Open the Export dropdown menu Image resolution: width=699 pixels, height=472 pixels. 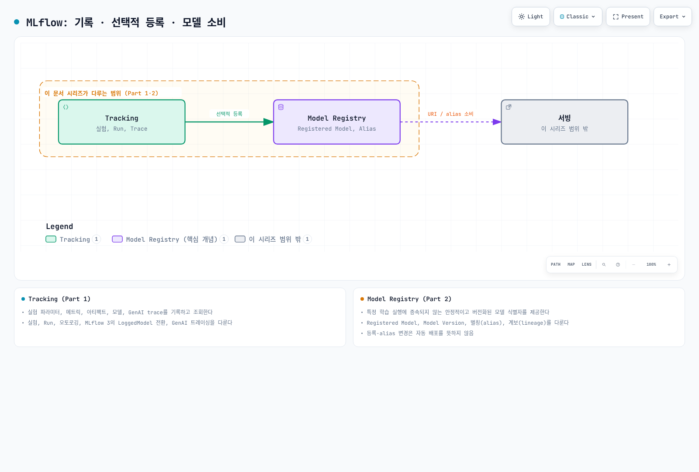pos(672,17)
